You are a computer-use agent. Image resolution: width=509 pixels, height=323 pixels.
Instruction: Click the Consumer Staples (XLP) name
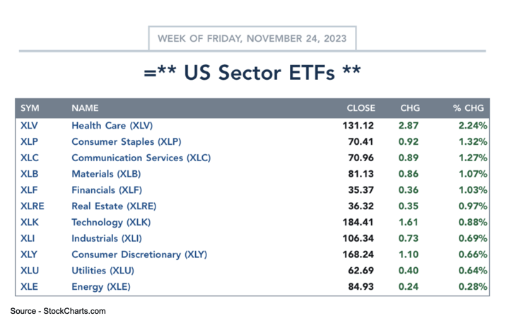click(x=126, y=142)
